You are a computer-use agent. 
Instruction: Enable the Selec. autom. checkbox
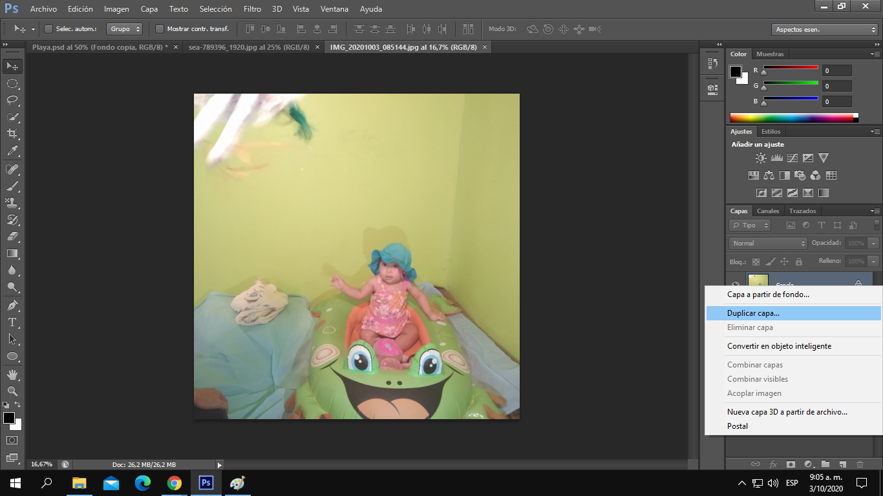[x=48, y=29]
